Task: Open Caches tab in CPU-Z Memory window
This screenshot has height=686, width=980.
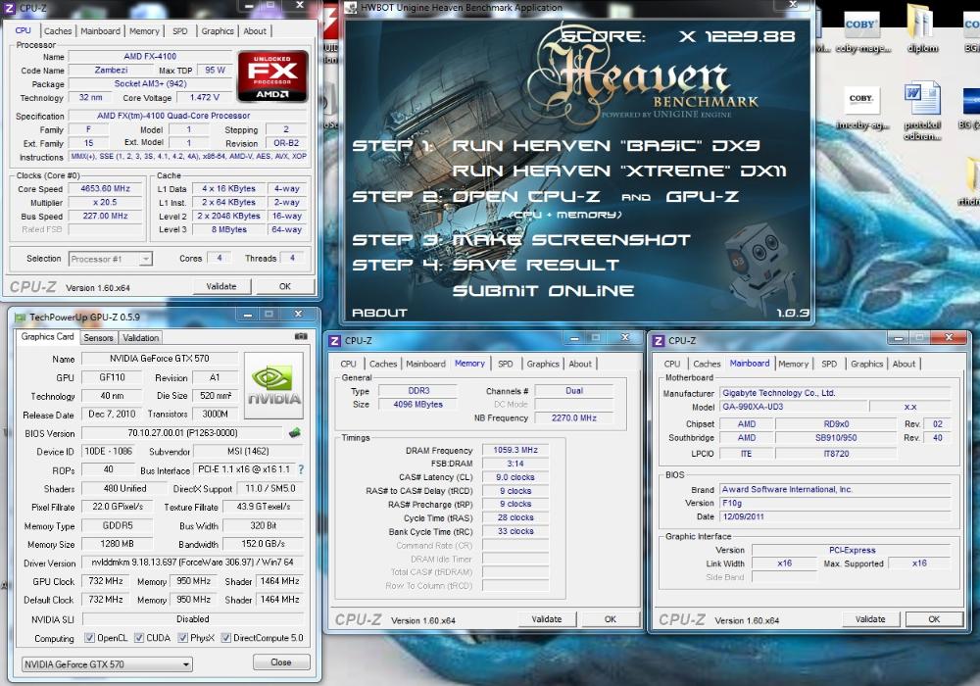Action: tap(382, 364)
